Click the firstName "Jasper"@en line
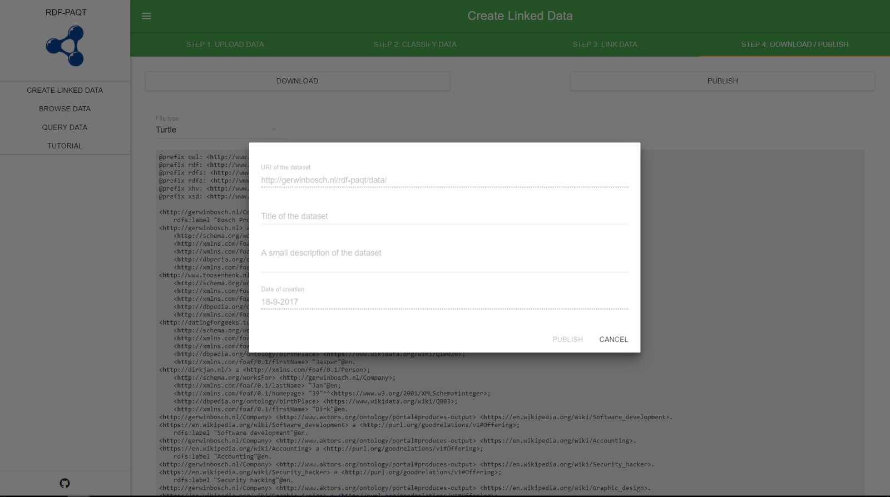Image resolution: width=890 pixels, height=497 pixels. click(265, 362)
